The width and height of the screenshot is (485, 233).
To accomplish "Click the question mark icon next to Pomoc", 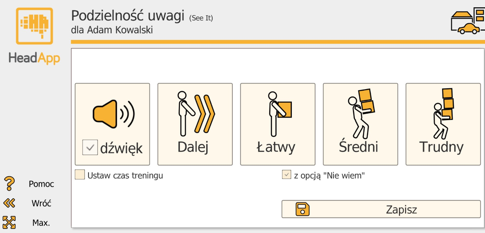I will pyautogui.click(x=9, y=183).
